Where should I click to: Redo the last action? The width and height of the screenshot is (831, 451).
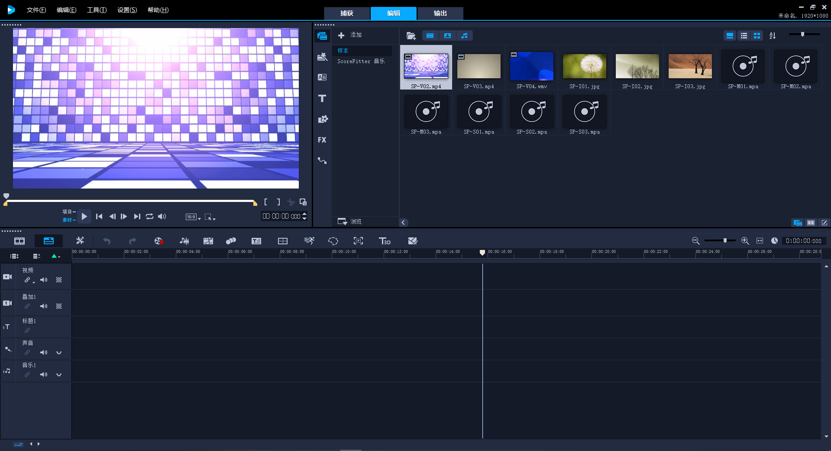pos(133,241)
